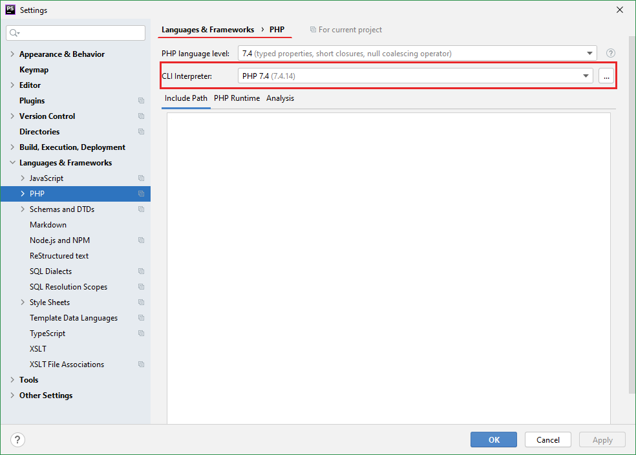The height and width of the screenshot is (455, 636).
Task: Click the search magnifier icon in settings search
Action: tap(14, 33)
